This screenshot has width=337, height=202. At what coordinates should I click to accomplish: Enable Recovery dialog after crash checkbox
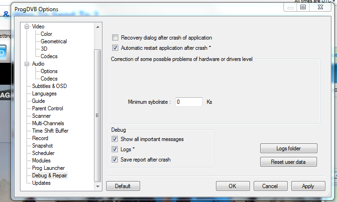click(115, 38)
